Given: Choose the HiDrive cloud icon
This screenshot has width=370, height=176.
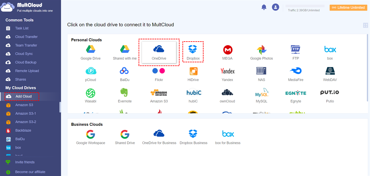Looking at the screenshot, I should [x=193, y=71].
